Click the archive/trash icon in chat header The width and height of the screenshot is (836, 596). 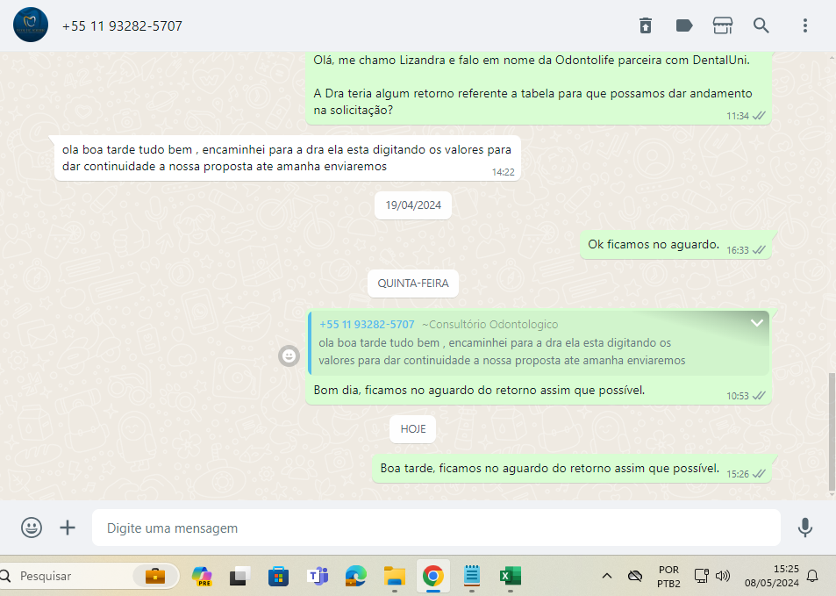(645, 25)
